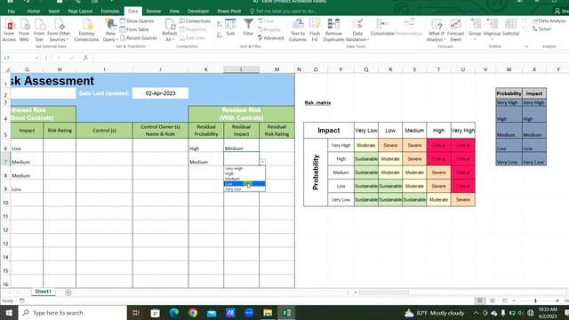Click taskbar search box
Viewport: 569px width, 320px height.
click(x=73, y=313)
